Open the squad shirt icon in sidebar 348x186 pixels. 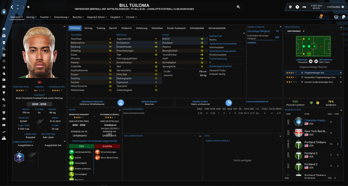[x=4, y=43]
